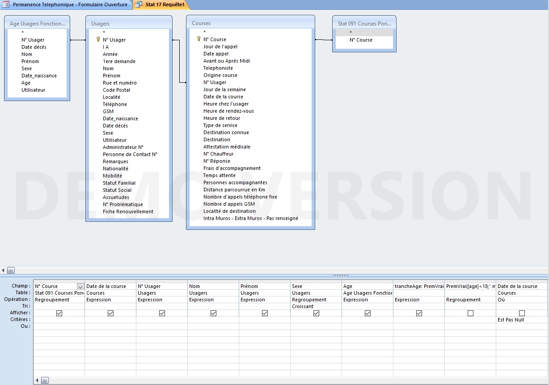Select Heure de rendez-vous in Courses
This screenshot has height=385, width=549.
coord(228,111)
